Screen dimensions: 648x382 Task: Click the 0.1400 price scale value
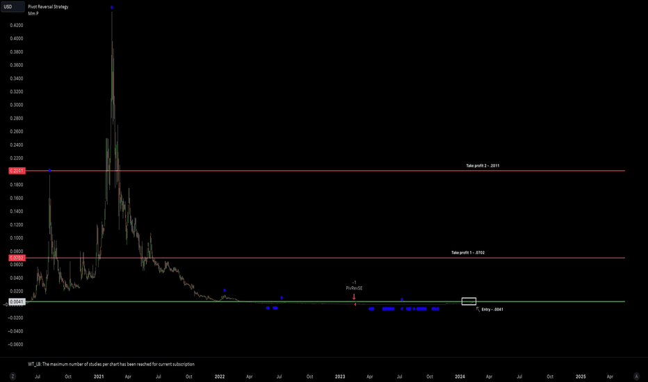(x=17, y=211)
